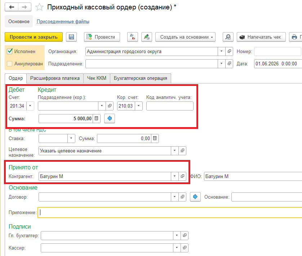Image resolution: width=302 pixels, height=256 pixels.
Task: Click blue left arrow beside Сумма
Action: tap(110, 118)
